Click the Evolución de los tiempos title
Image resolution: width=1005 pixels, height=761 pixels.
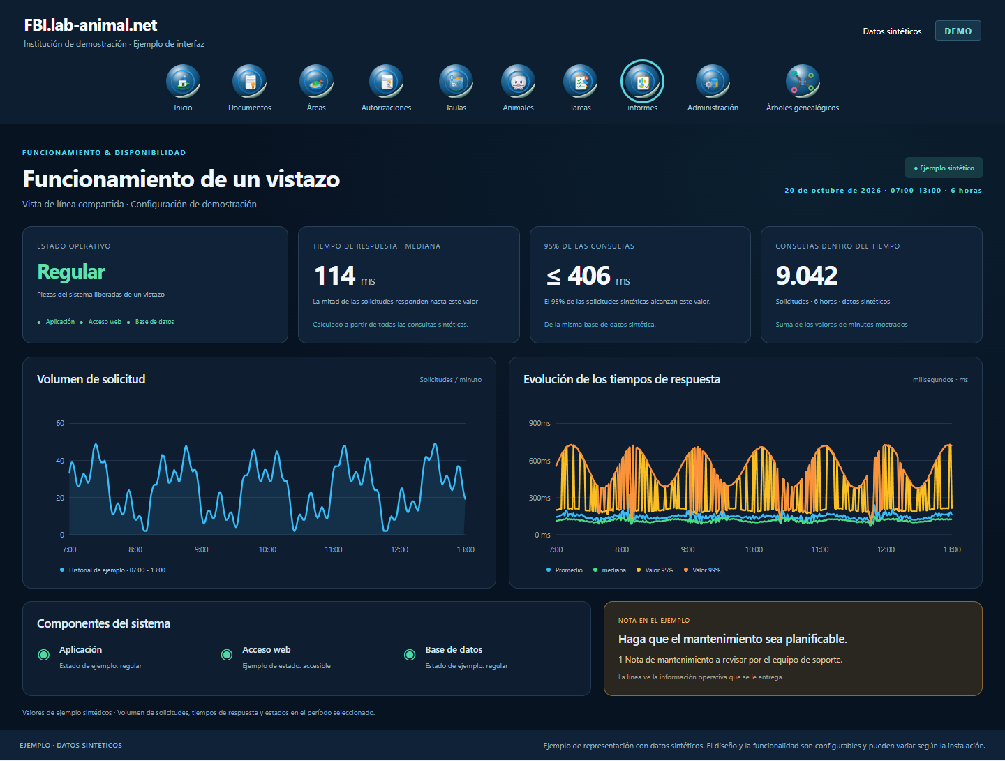coord(622,379)
